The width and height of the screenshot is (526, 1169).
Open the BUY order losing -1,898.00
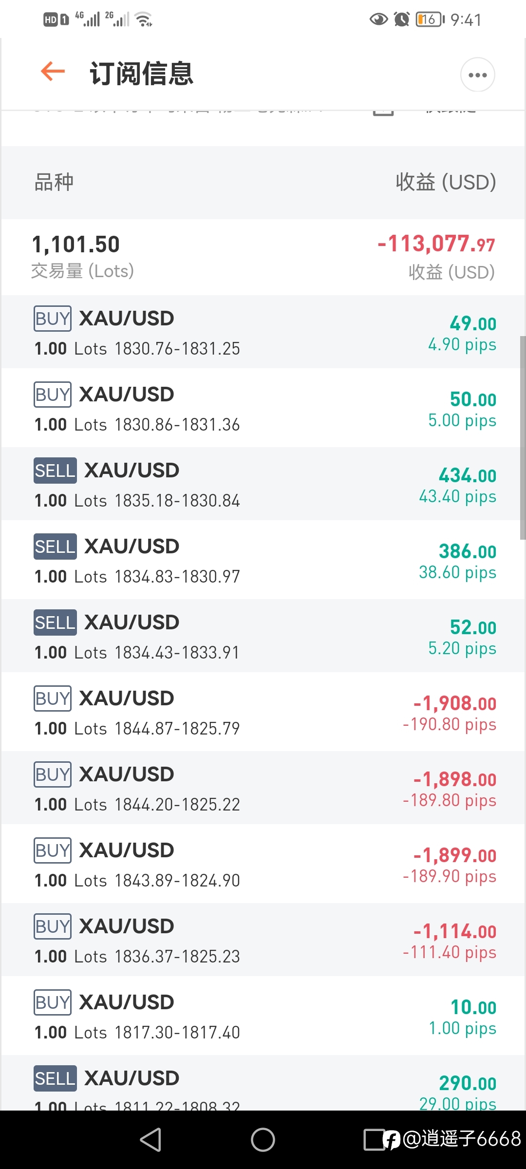coord(263,789)
